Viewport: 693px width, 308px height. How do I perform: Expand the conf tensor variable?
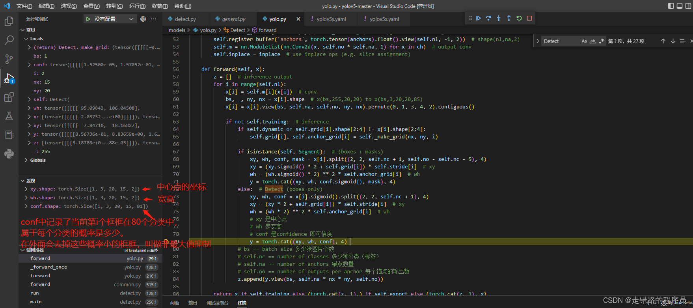[30, 65]
